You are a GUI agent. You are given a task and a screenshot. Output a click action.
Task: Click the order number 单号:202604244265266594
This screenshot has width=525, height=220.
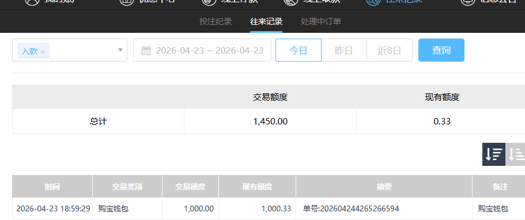(351, 208)
